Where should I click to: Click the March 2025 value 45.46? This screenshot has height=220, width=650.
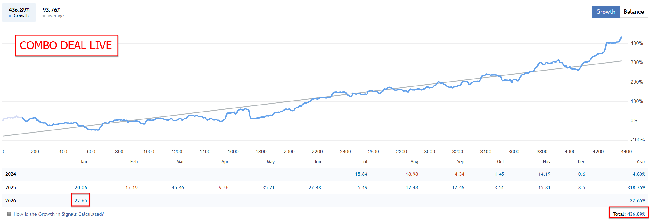(x=178, y=187)
